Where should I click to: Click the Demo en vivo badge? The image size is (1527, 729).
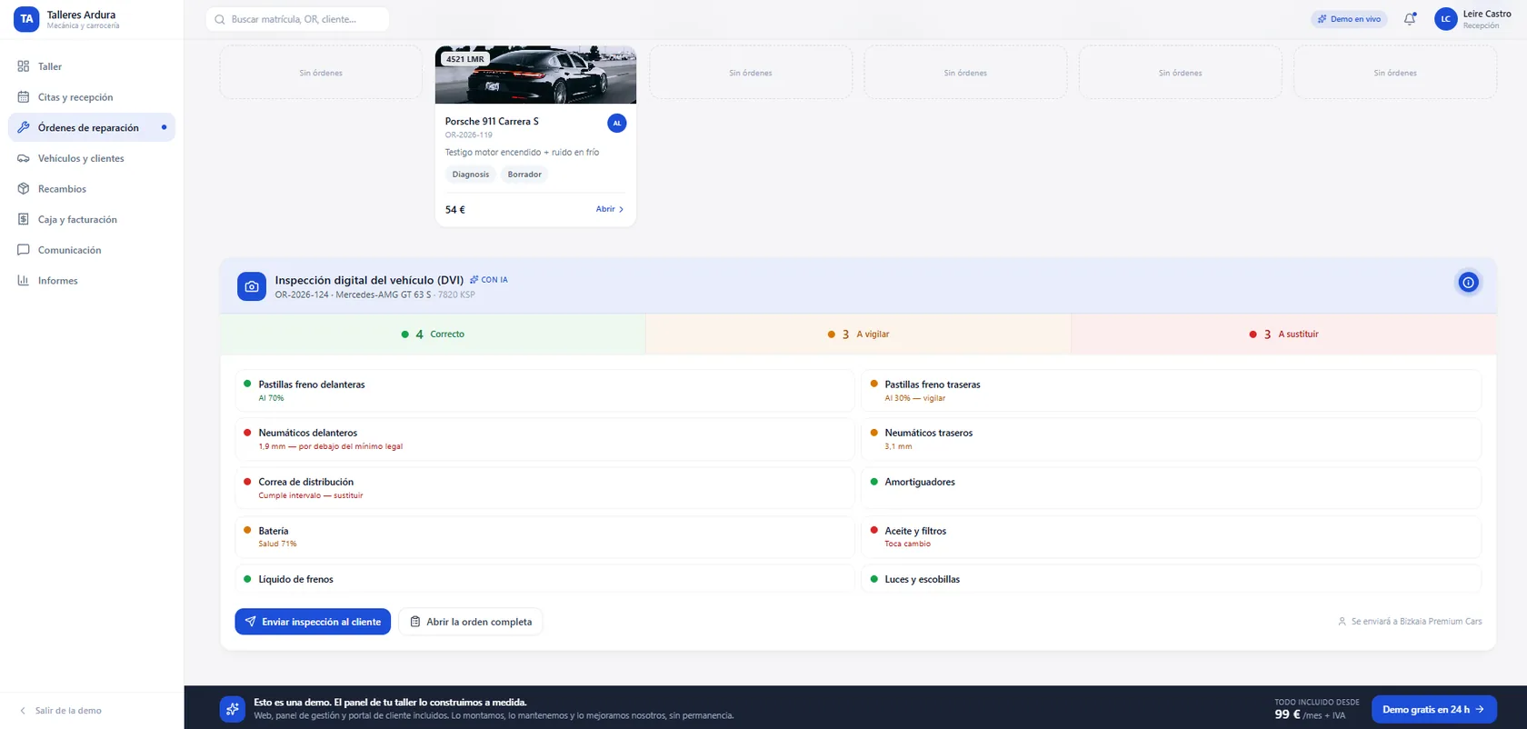point(1349,19)
